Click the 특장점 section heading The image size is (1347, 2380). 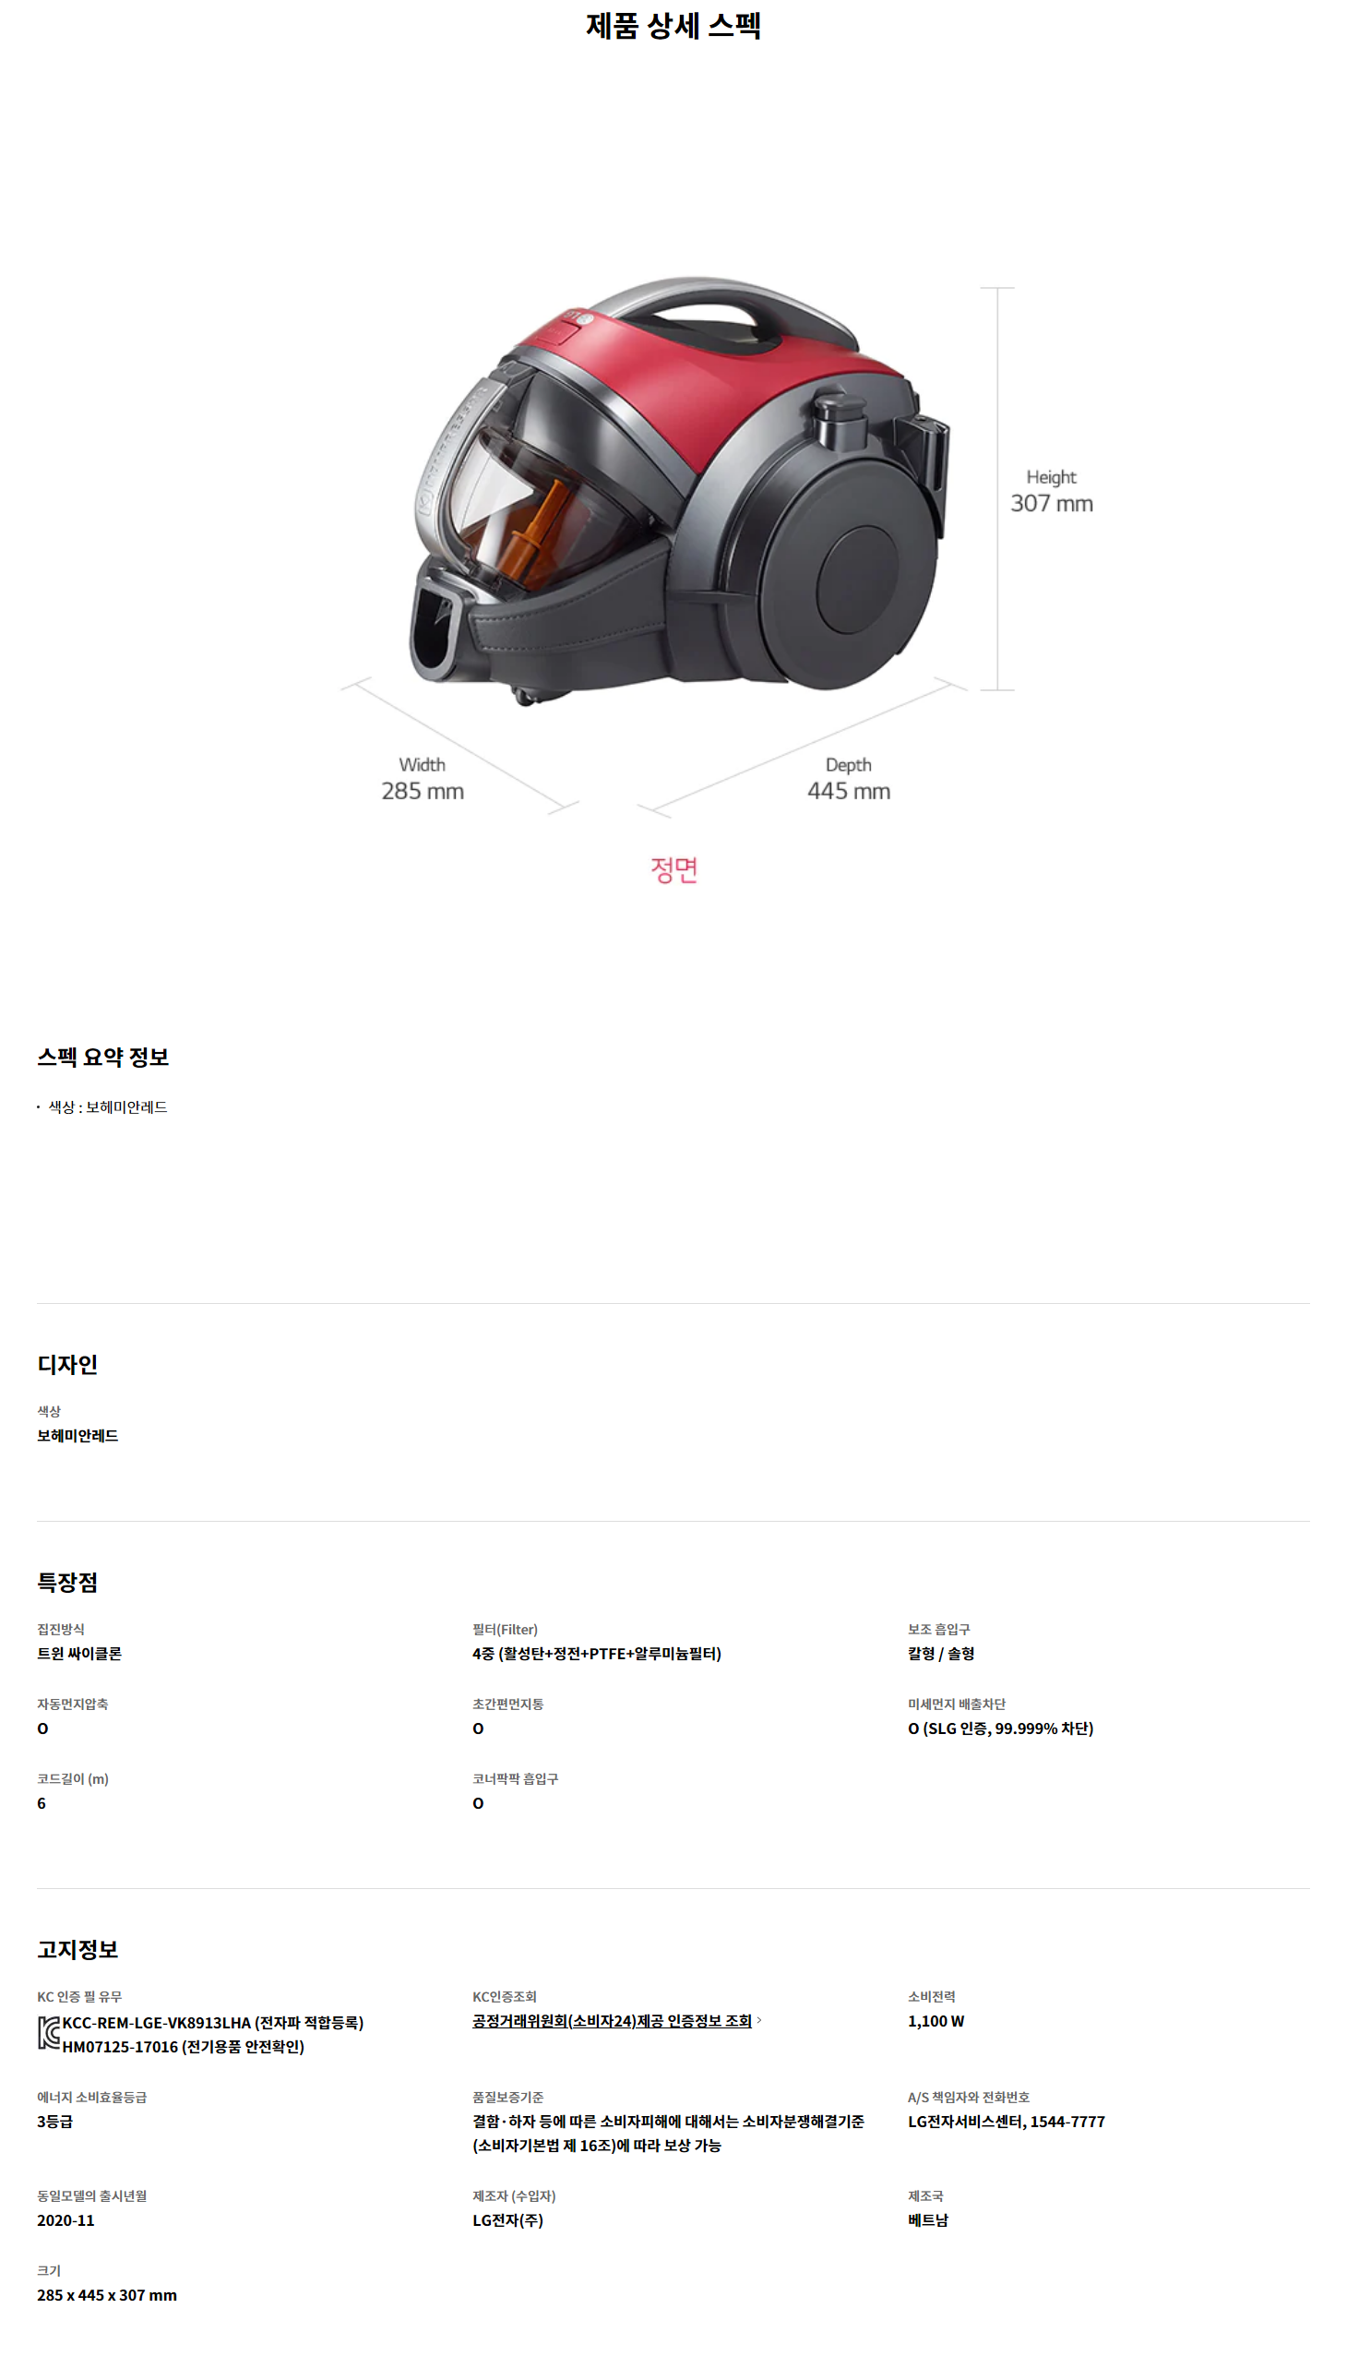(67, 1582)
